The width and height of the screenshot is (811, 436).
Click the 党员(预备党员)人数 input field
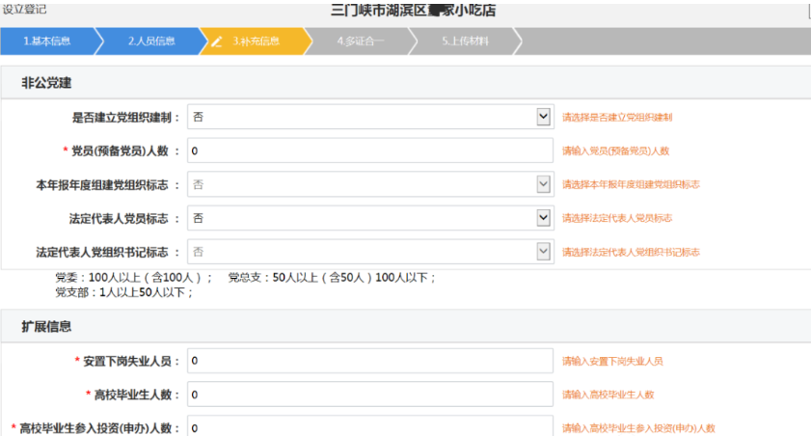(370, 150)
